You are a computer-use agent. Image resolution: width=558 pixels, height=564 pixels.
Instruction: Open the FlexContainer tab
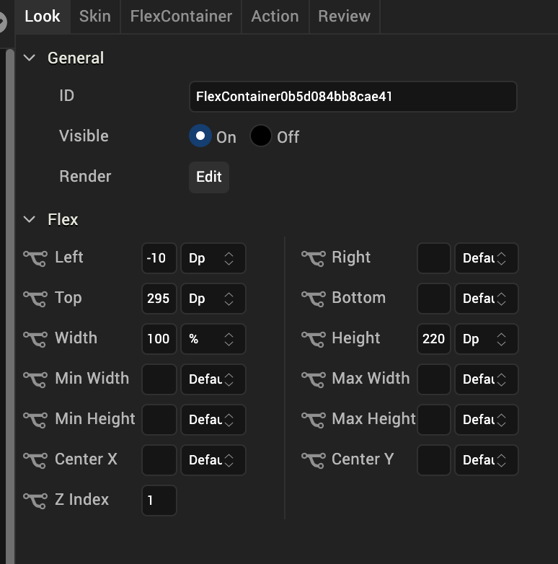(181, 16)
